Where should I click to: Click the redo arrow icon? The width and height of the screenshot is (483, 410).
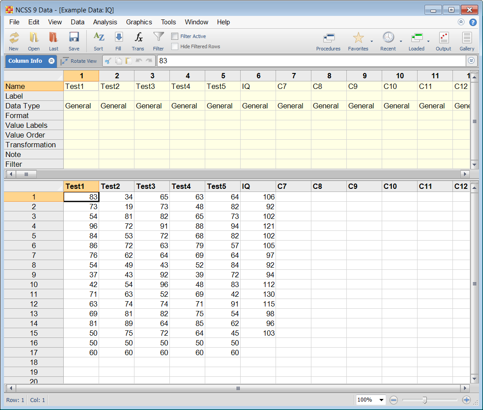(x=149, y=61)
